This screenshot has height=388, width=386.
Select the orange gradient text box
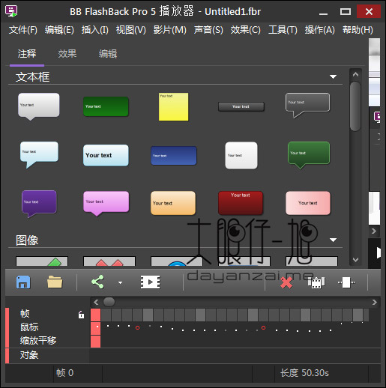pos(173,203)
